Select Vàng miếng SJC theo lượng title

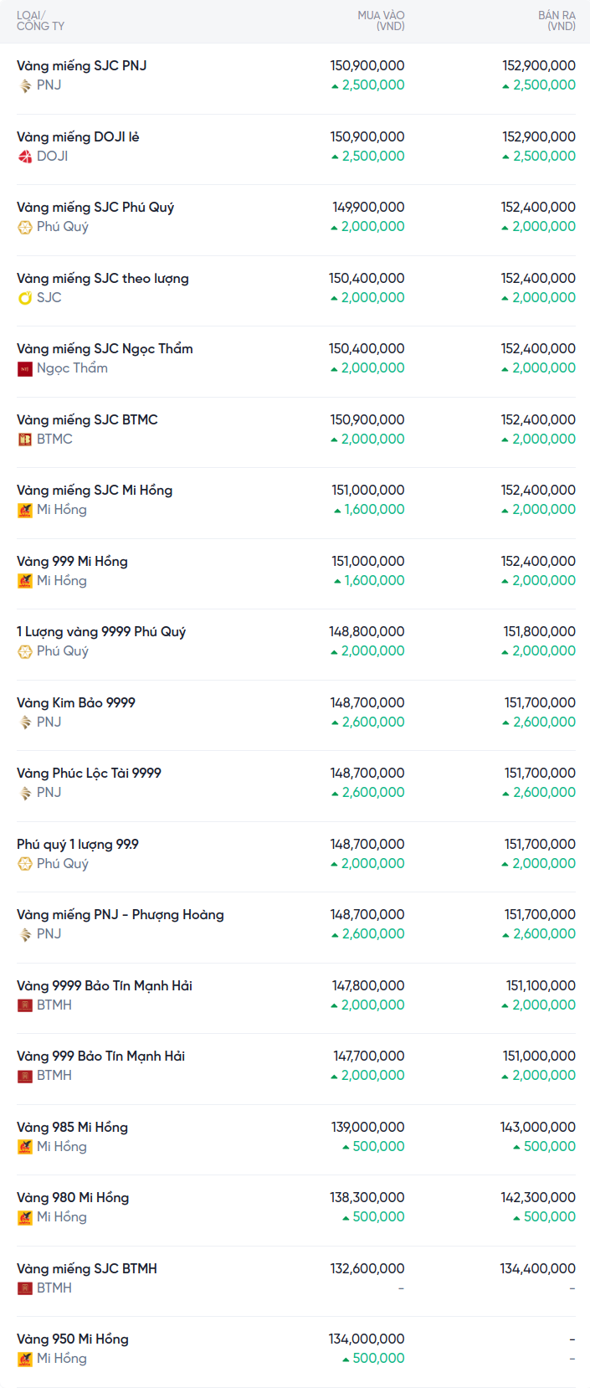point(103,278)
